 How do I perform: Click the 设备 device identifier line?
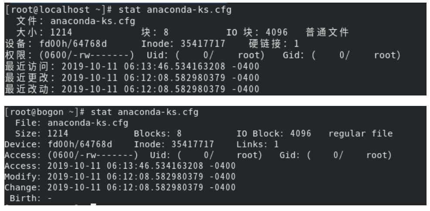coord(56,44)
